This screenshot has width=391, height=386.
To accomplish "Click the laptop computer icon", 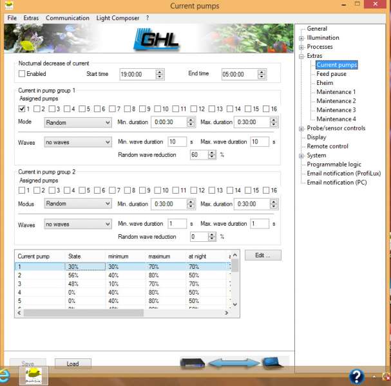I will point(271,363).
